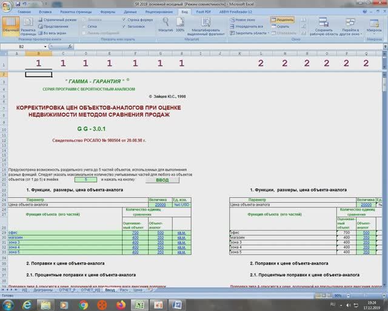Viewport: 388px width, 311px height.
Task: Click Упорядочить все arrange all windows
Action: click(x=247, y=26)
